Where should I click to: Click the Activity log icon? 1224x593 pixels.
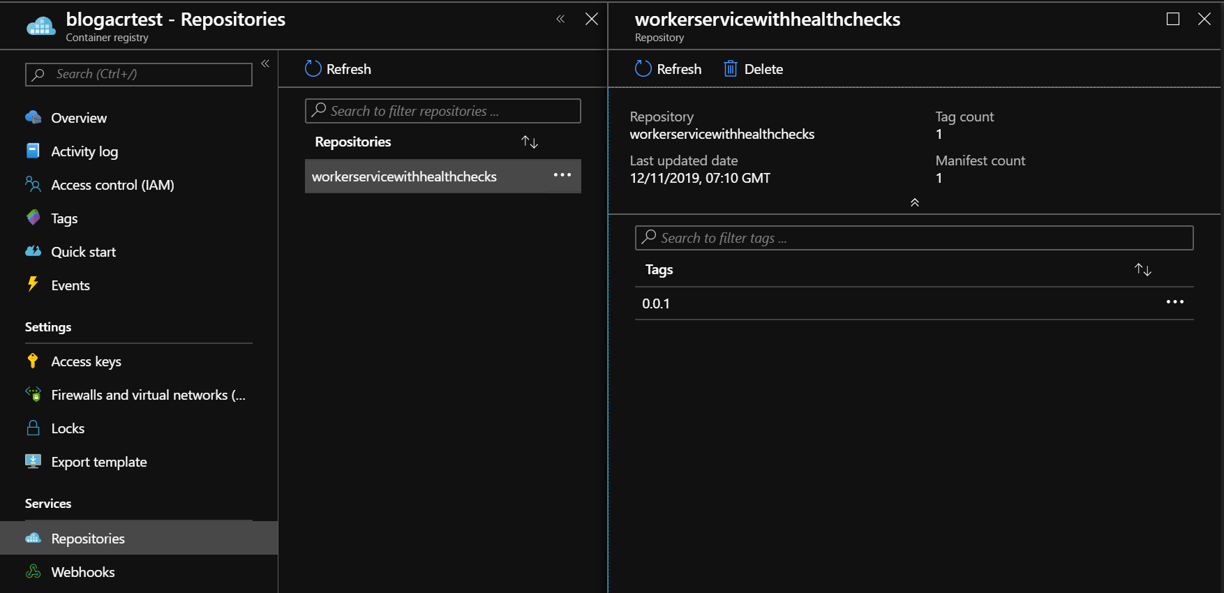[x=33, y=151]
